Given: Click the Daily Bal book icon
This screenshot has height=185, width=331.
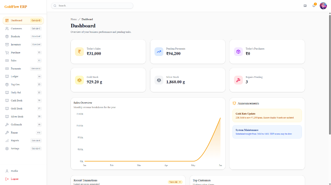Looking at the screenshot, I should point(7,93).
